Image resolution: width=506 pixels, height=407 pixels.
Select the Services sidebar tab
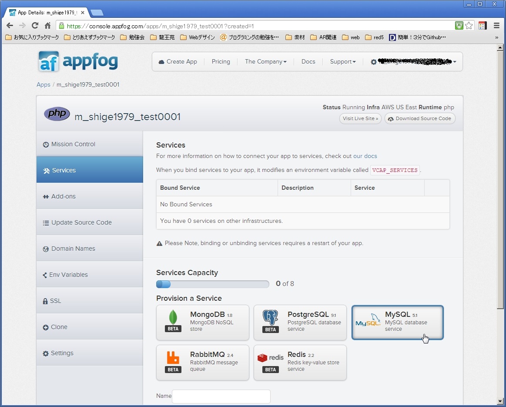tap(90, 170)
